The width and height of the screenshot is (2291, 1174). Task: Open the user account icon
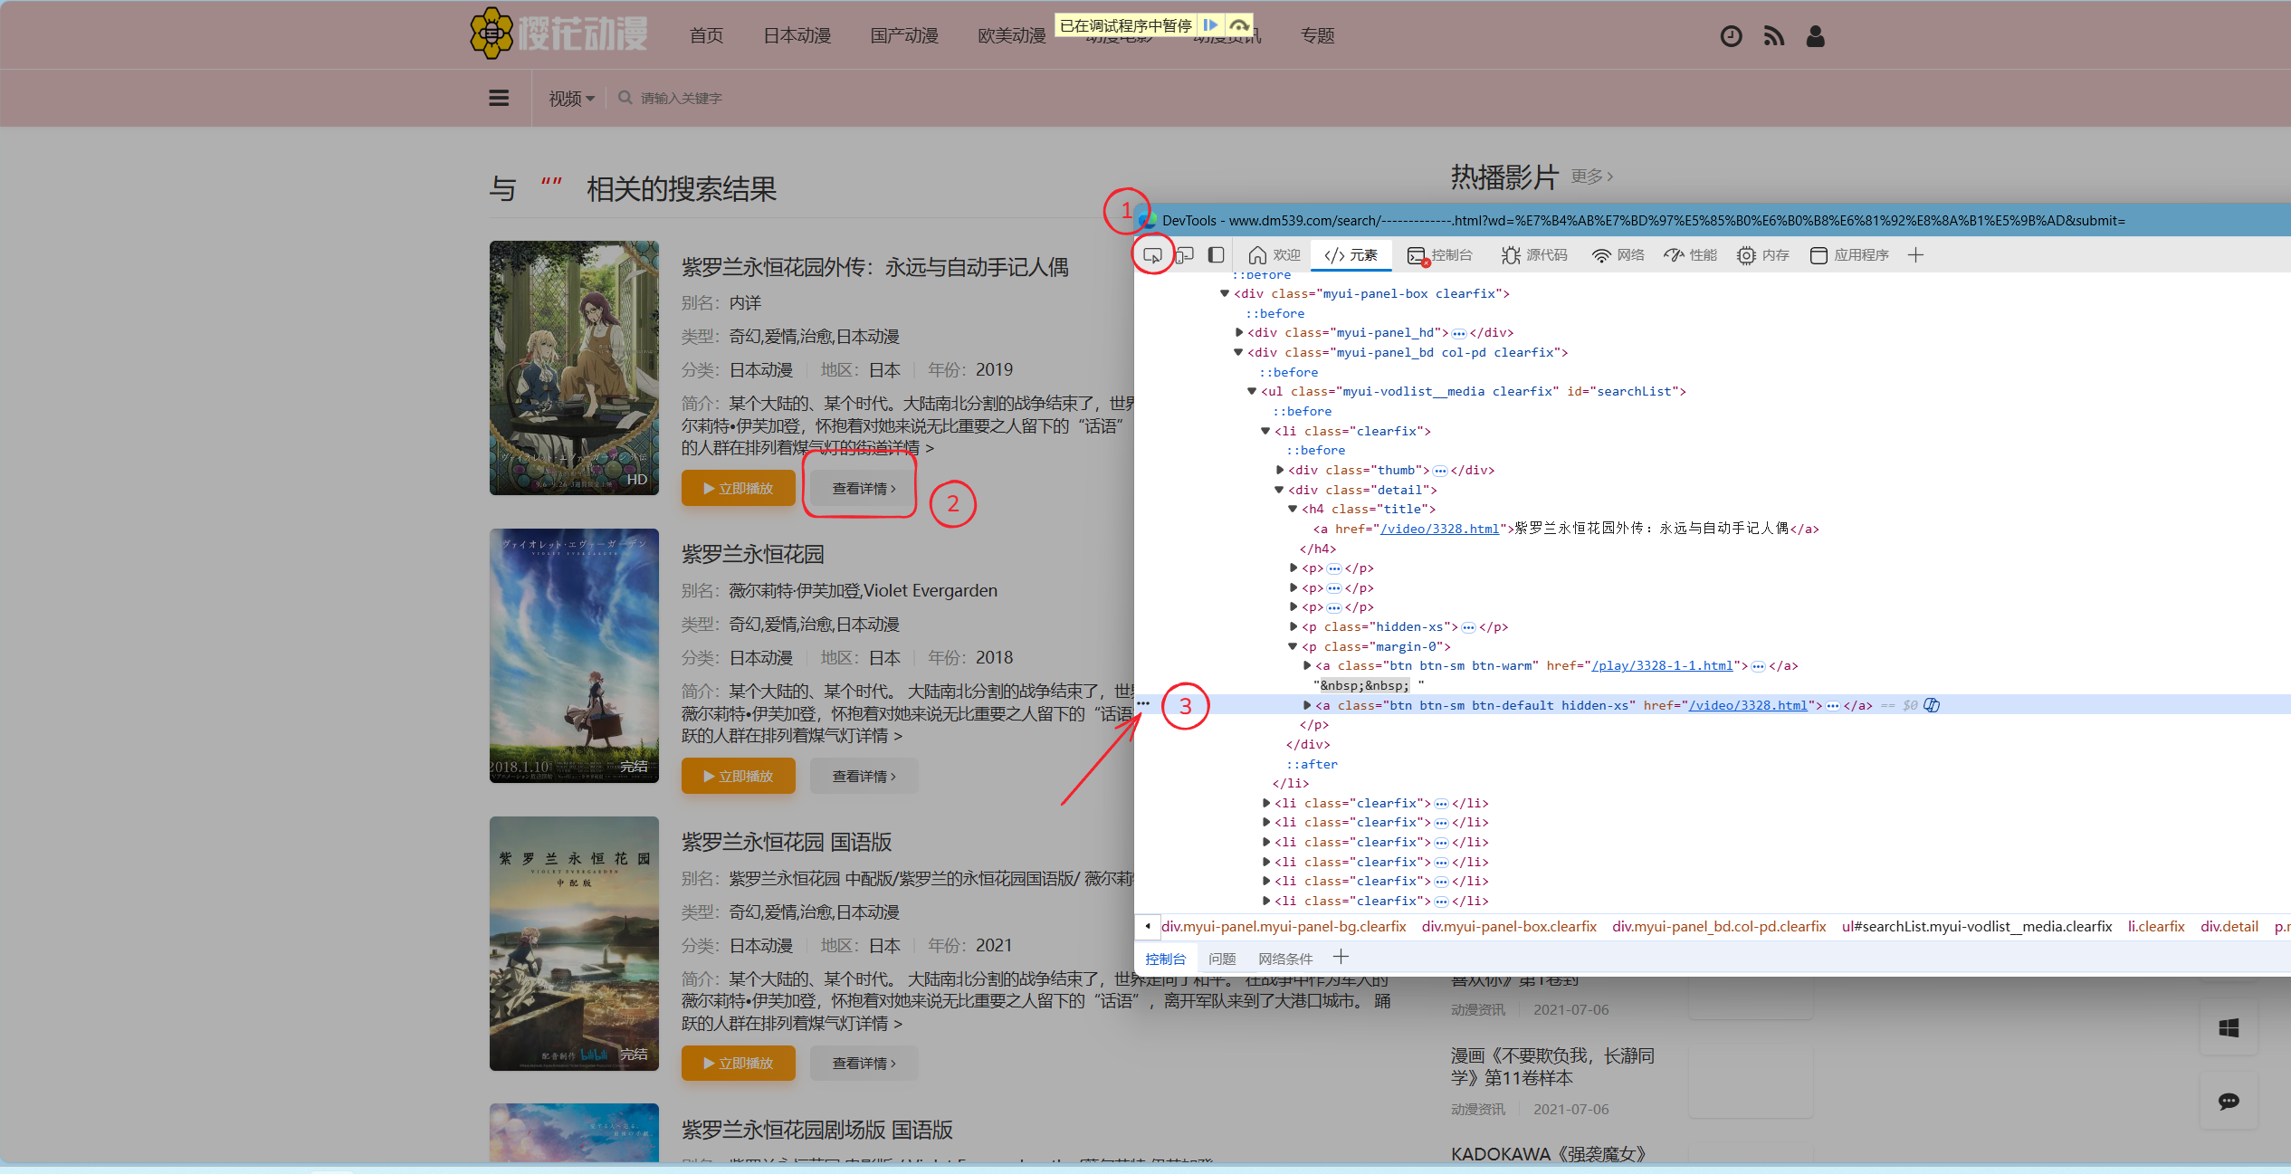point(1815,36)
